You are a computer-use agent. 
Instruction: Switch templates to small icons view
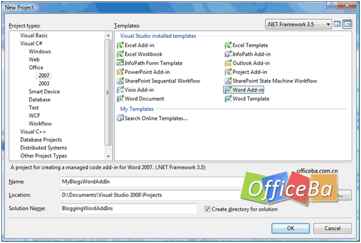[347, 24]
